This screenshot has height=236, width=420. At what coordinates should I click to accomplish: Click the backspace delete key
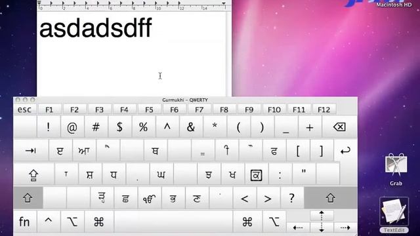340,127
